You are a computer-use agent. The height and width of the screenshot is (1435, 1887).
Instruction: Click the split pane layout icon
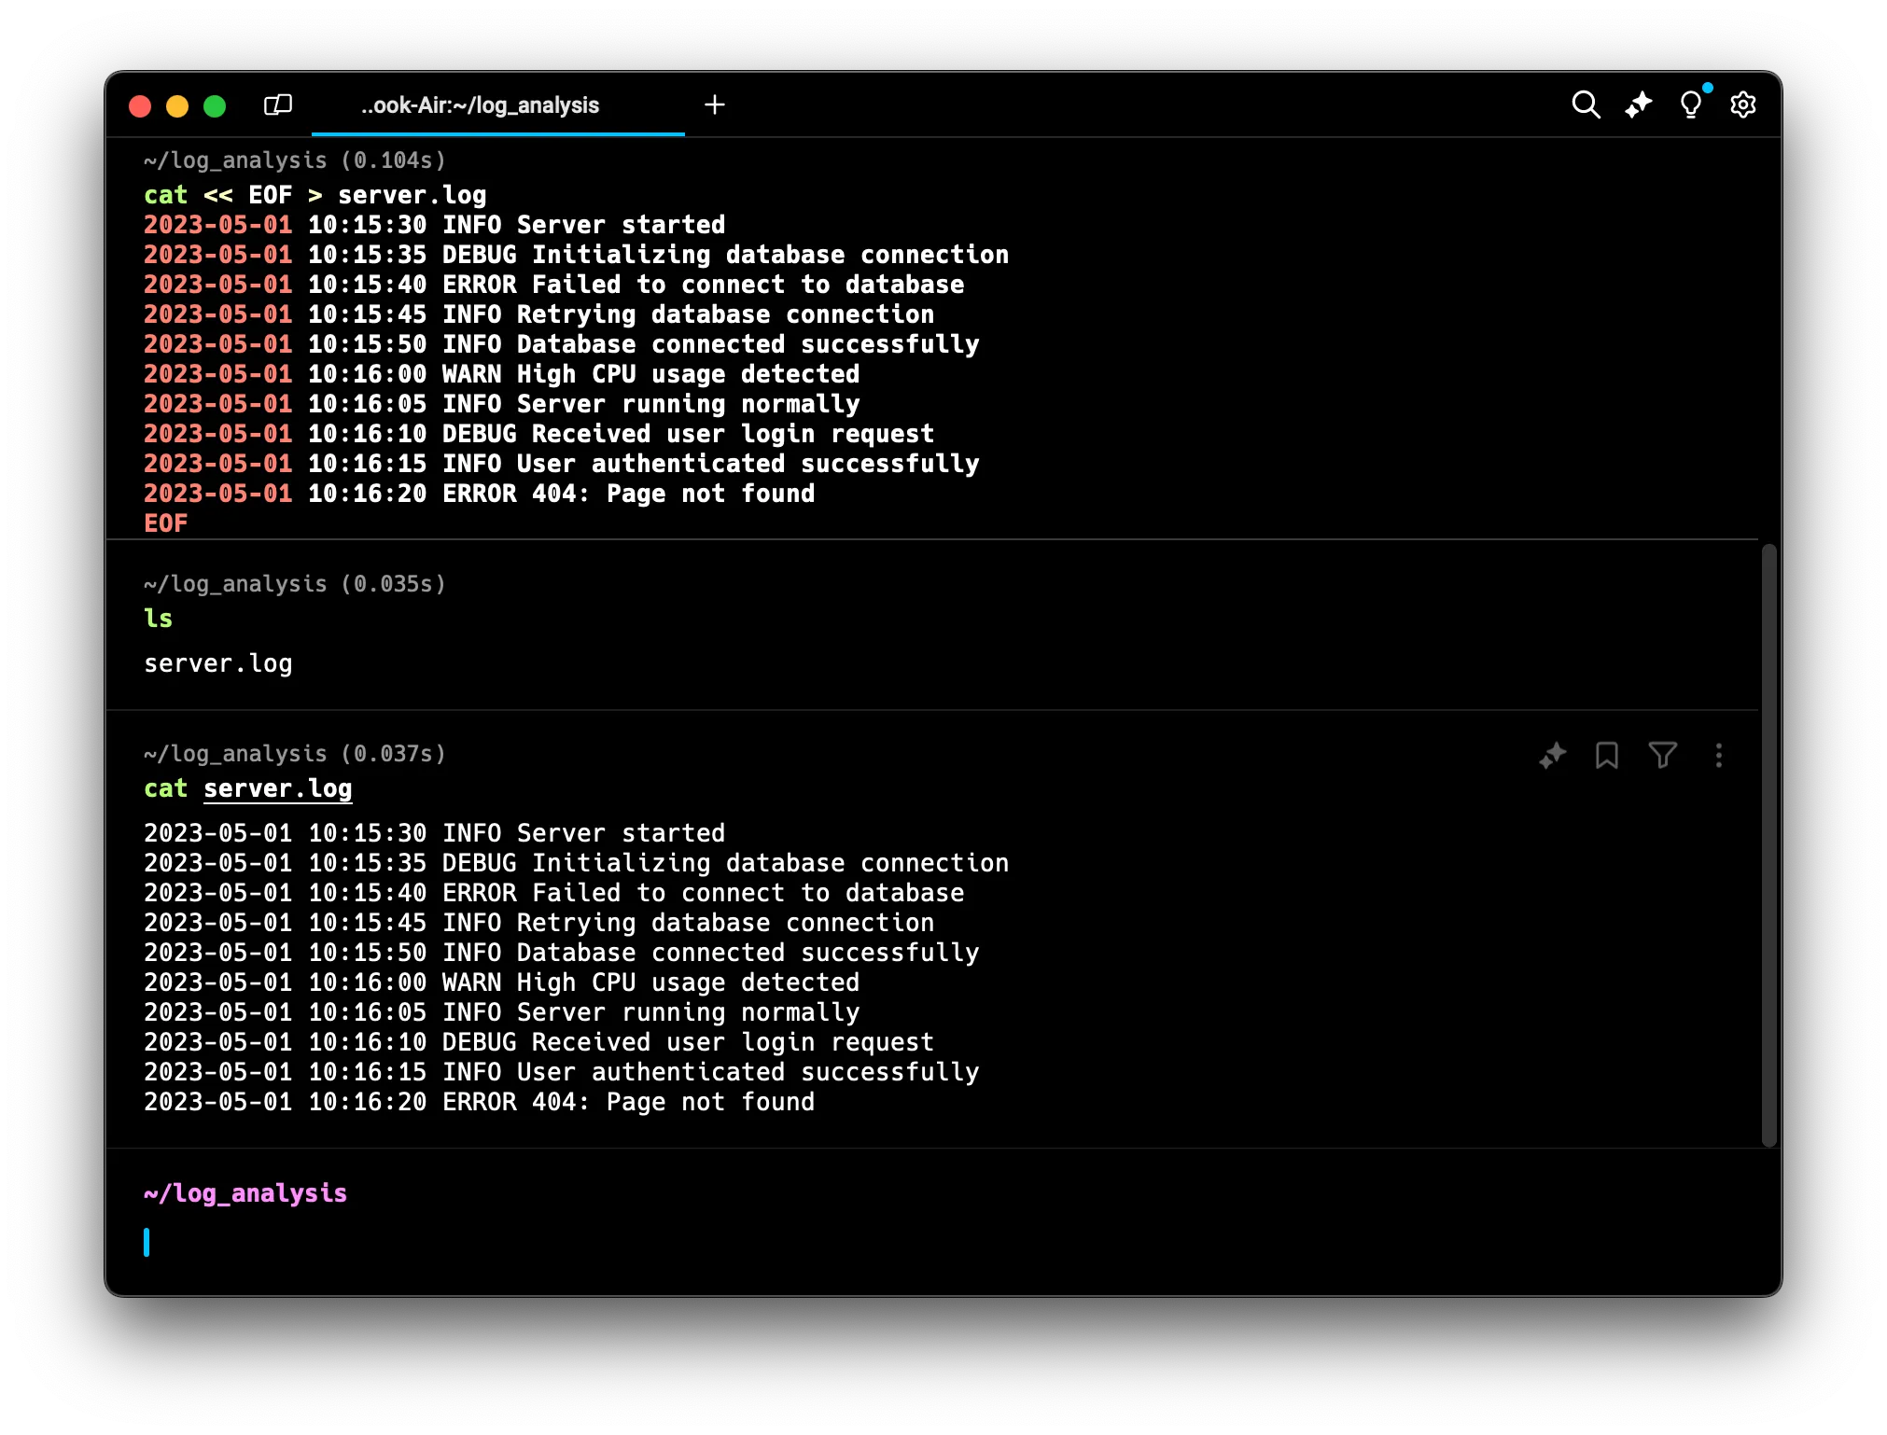(x=277, y=104)
